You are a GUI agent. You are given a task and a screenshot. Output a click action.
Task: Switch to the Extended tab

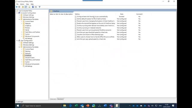53,99
